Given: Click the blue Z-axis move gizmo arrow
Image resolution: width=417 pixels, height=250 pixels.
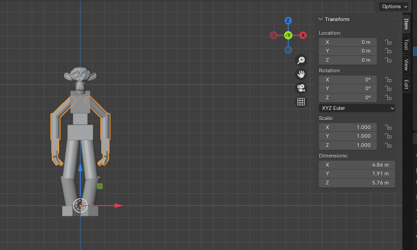Looking at the screenshot, I should click(x=80, y=167).
